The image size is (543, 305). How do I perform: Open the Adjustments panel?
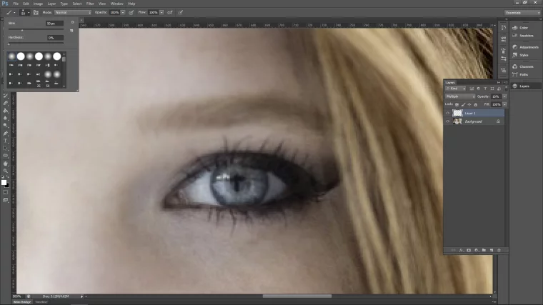click(528, 47)
